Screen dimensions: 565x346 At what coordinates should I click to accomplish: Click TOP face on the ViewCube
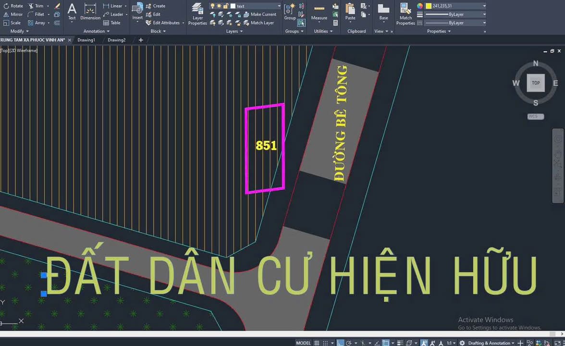pos(535,83)
